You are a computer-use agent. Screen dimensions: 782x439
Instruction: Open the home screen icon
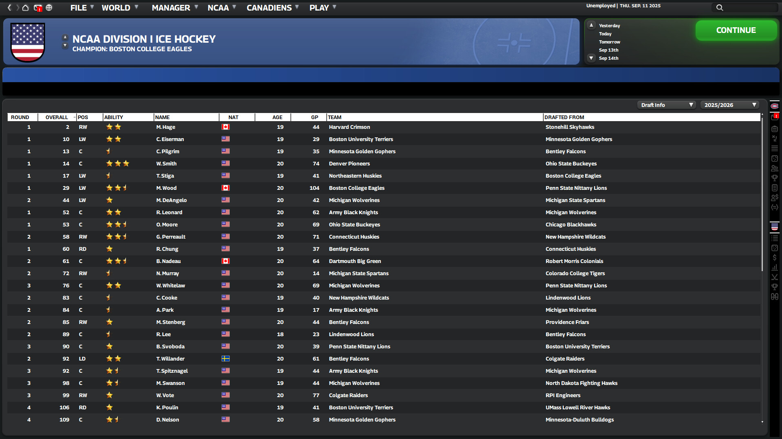pos(25,7)
